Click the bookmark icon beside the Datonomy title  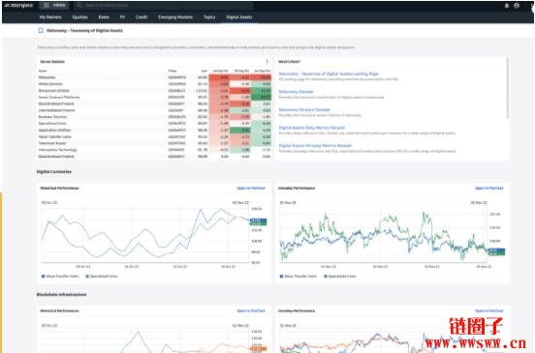click(41, 30)
